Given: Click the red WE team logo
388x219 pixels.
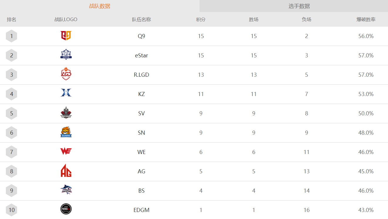Looking at the screenshot, I should point(66,151).
